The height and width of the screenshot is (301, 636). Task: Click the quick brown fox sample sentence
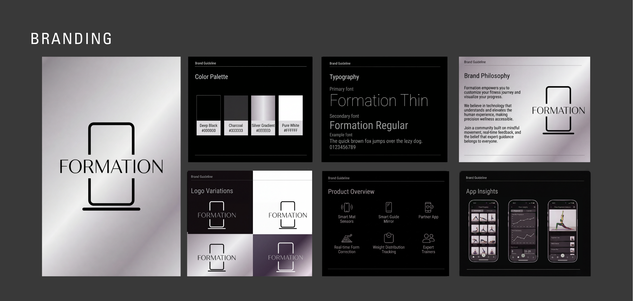[x=376, y=141]
